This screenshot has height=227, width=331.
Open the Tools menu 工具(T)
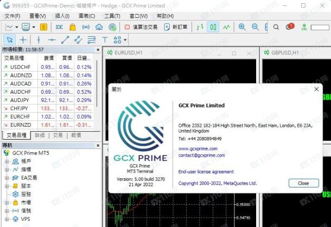pos(112,16)
